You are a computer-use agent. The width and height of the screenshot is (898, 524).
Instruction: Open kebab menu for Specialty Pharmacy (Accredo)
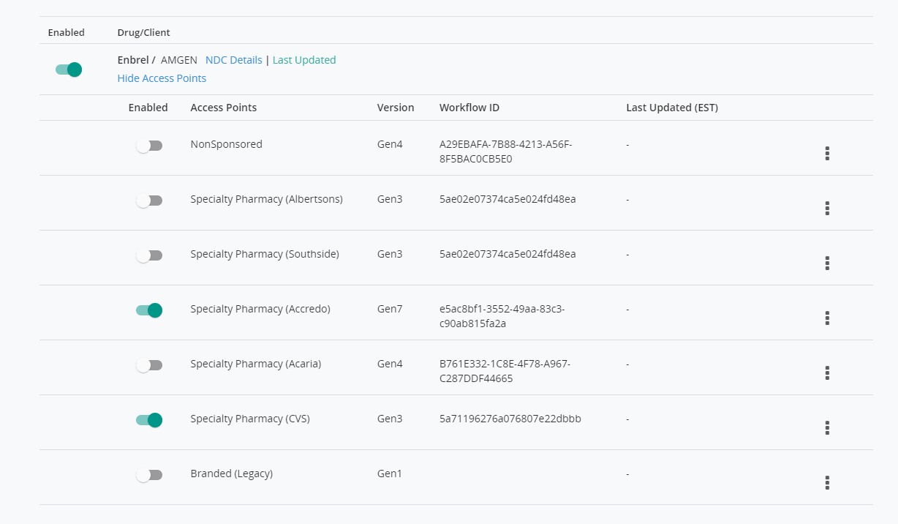coord(827,318)
